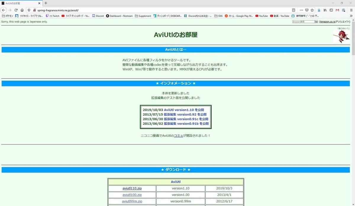Show more bookmarks with the chevron
Screen dimensions: 355x206
click(351, 16)
